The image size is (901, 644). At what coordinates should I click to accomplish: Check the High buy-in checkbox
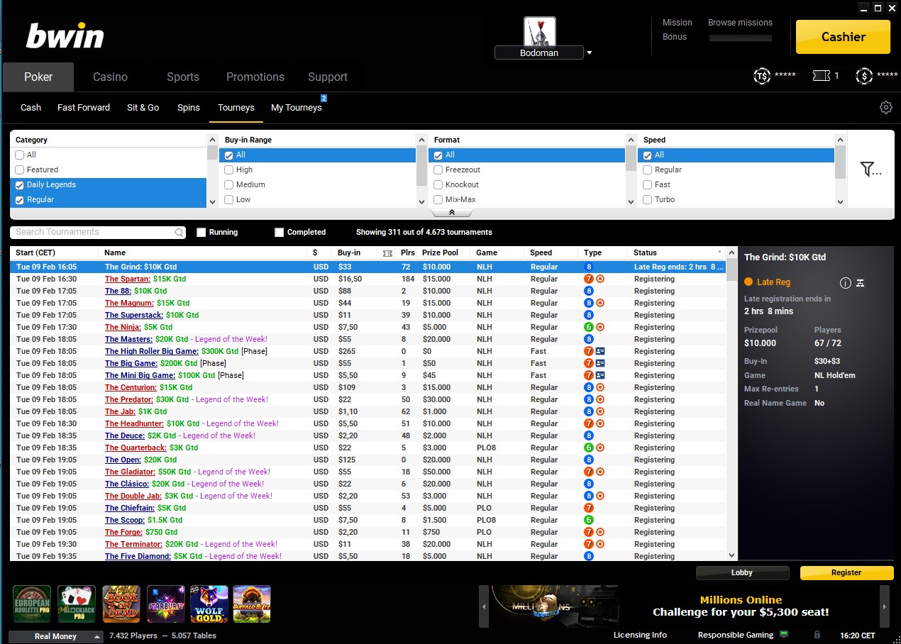[x=229, y=170]
